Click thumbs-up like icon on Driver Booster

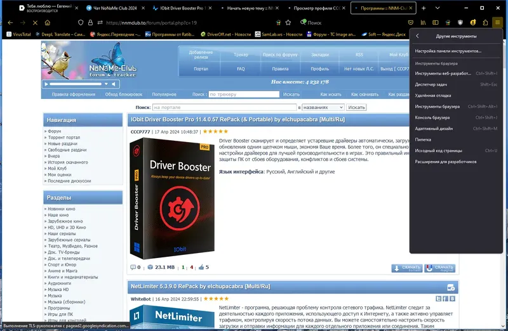pyautogui.click(x=201, y=267)
